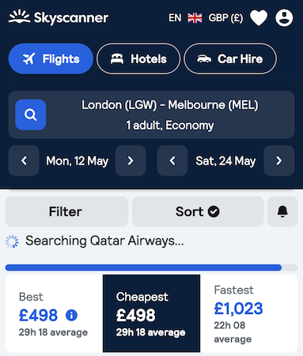The image size is (303, 356).
Task: Go to previous day before Mon, 12 May
Action: [24, 161]
